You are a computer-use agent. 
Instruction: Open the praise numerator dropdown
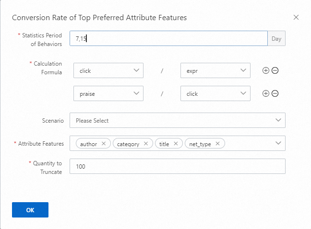click(108, 93)
